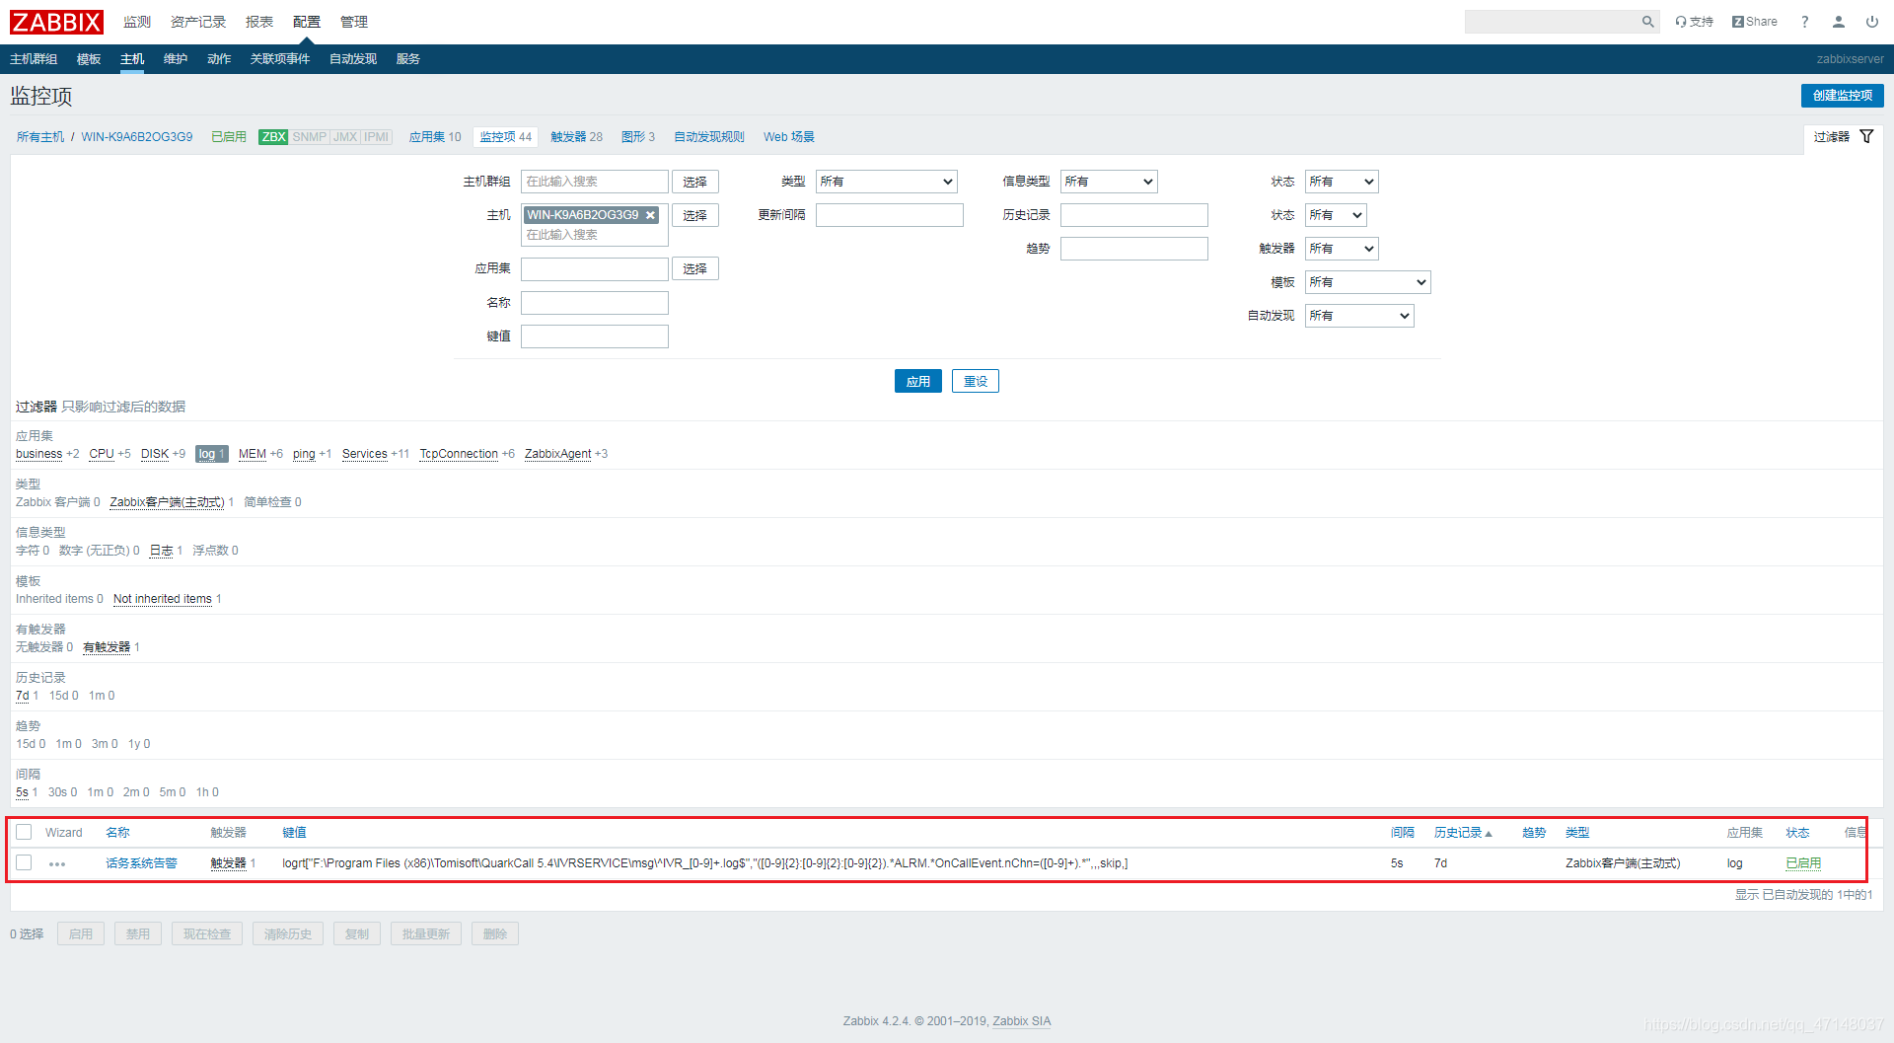Click 选择 next to 应用集 field
The height and width of the screenshot is (1043, 1894).
(x=695, y=268)
